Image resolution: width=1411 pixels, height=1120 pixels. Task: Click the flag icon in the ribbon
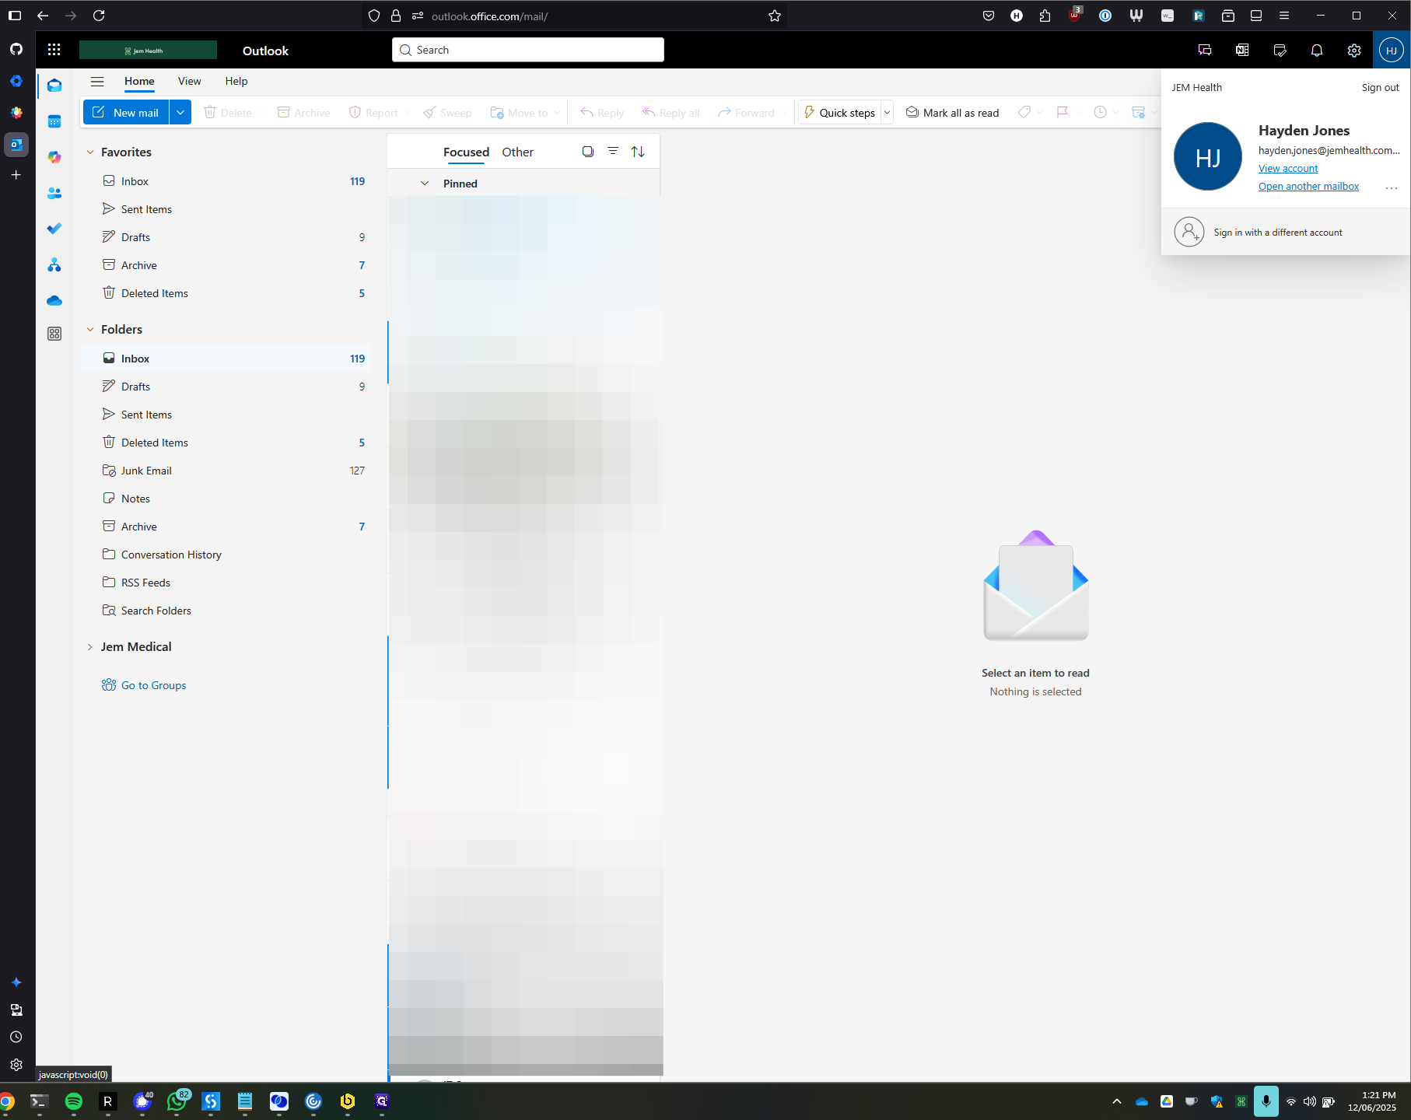pos(1063,113)
